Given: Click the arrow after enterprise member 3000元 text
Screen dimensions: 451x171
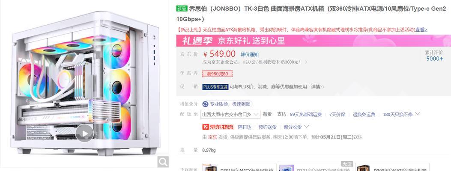Looking at the screenshot, I should (x=306, y=62).
